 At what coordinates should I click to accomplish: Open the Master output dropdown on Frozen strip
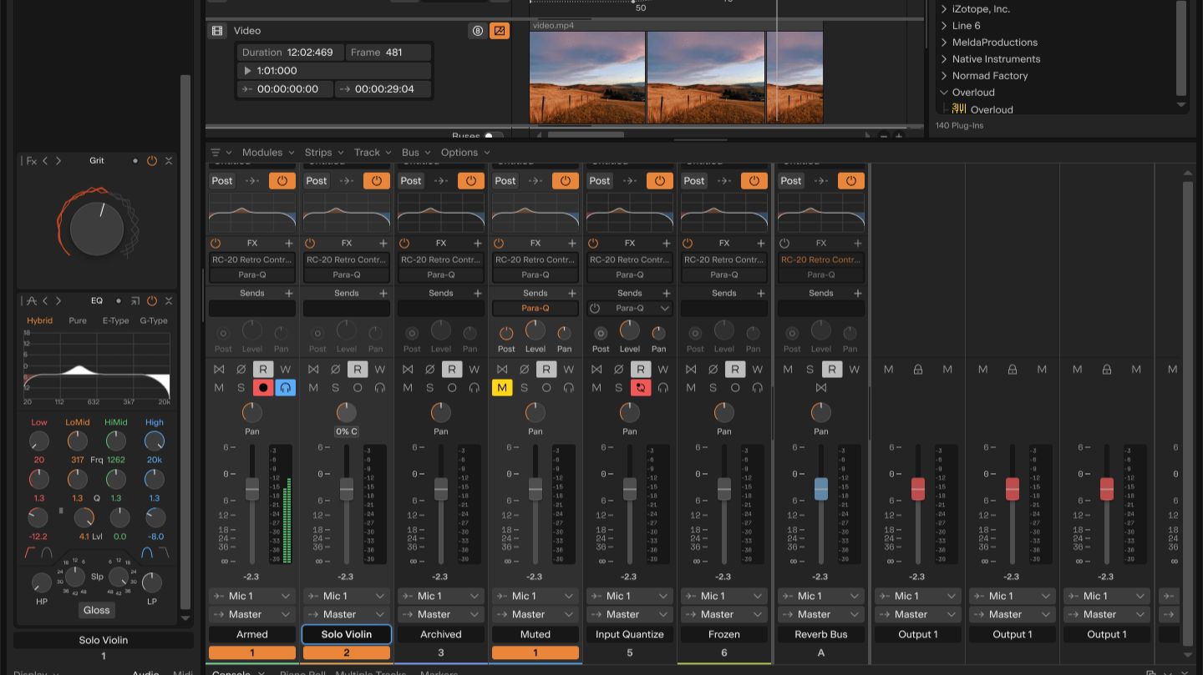click(x=724, y=614)
